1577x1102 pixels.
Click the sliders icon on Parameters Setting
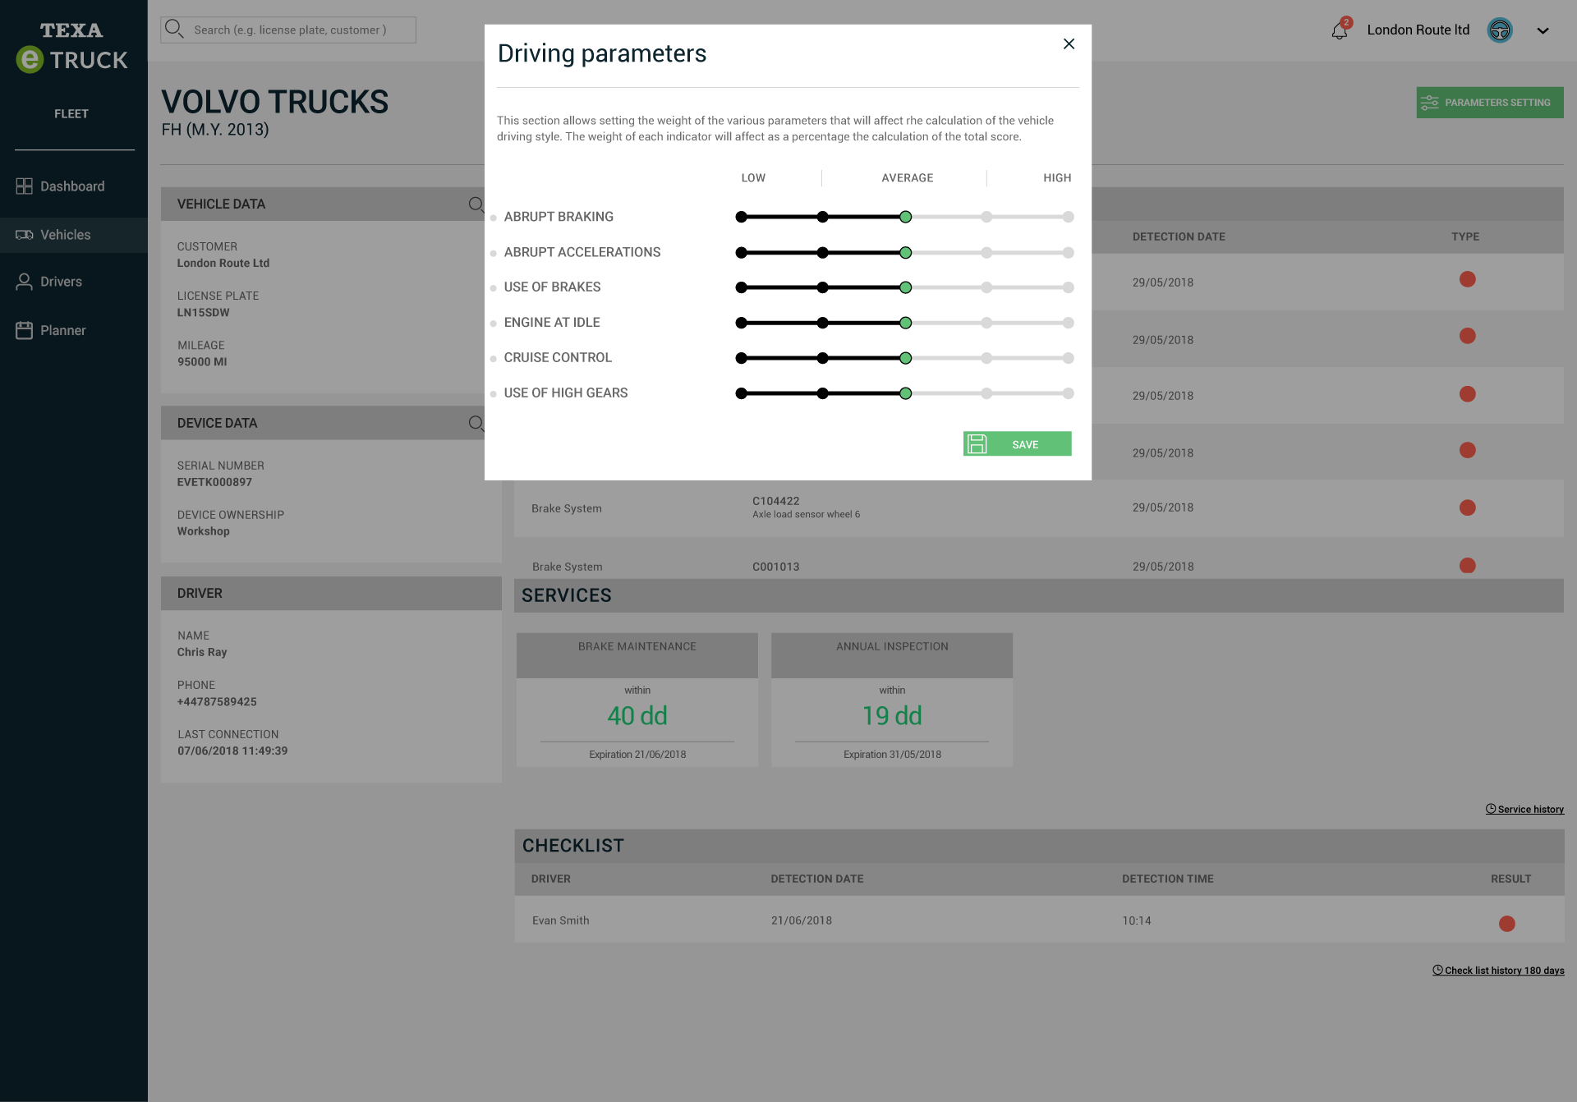pyautogui.click(x=1430, y=103)
